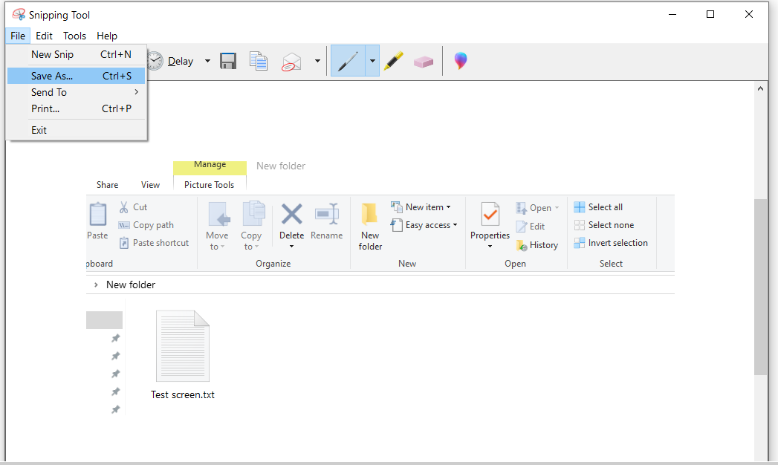Open the Edit menu
778x465 pixels.
click(44, 36)
